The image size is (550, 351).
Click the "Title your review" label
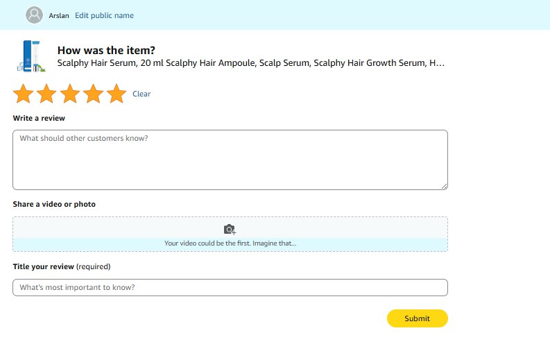pos(61,266)
